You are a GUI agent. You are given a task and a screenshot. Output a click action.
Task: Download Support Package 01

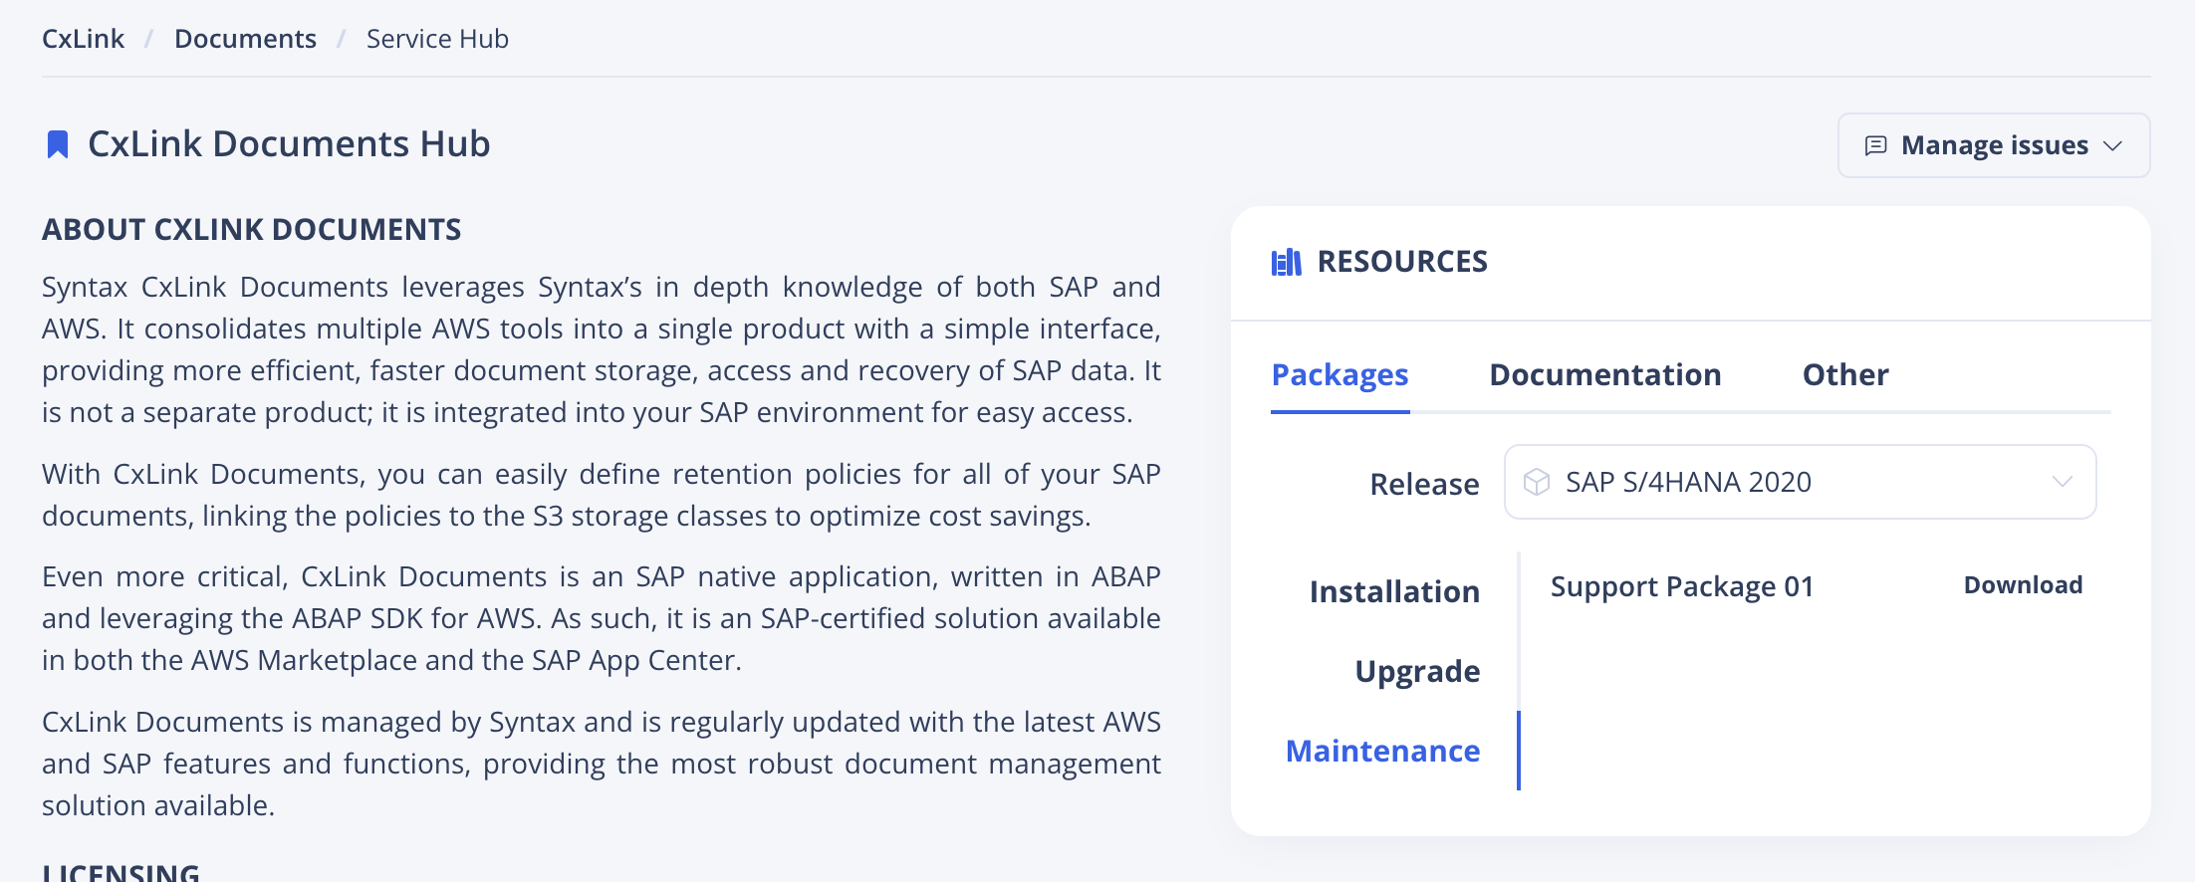(2022, 585)
